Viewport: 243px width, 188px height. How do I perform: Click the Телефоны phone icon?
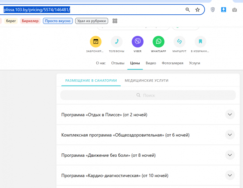pos(117,41)
